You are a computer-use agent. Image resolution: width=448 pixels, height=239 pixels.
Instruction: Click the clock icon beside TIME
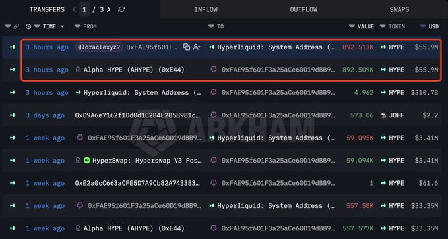click(28, 26)
